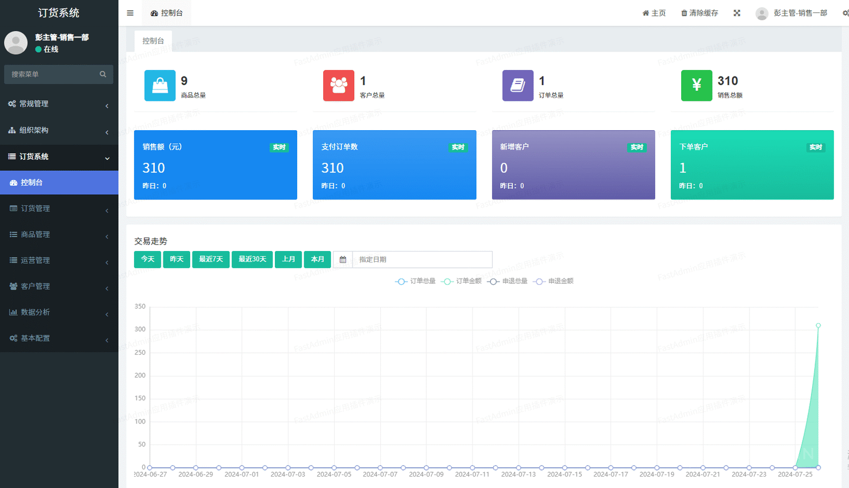Click the green yen 销售总额 icon
The height and width of the screenshot is (488, 849).
click(696, 86)
